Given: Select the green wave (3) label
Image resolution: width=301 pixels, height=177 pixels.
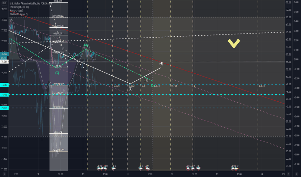Looking at the screenshot, I should (x=57, y=73).
